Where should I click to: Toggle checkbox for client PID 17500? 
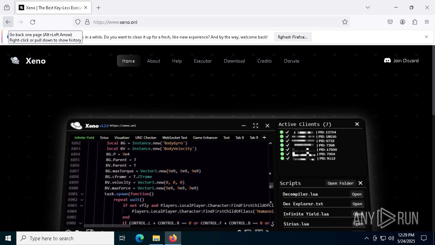[x=288, y=150]
